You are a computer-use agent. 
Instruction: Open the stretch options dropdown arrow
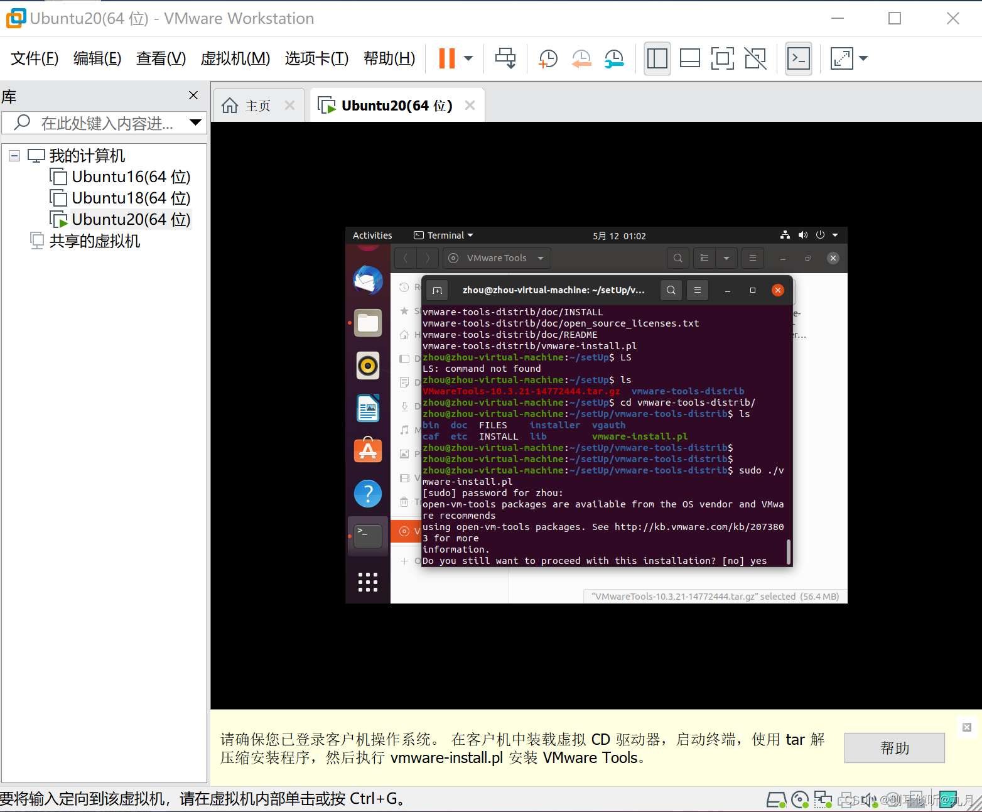(863, 58)
